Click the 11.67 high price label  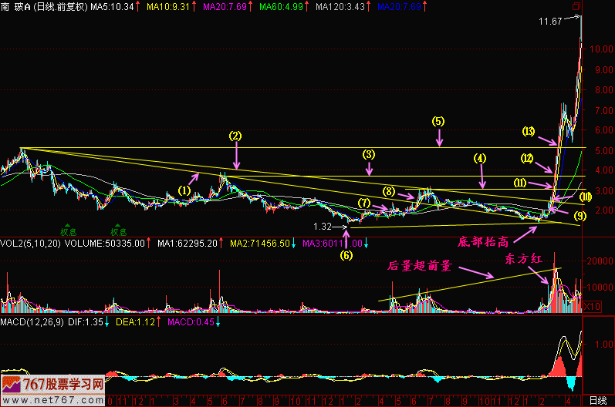click(551, 22)
